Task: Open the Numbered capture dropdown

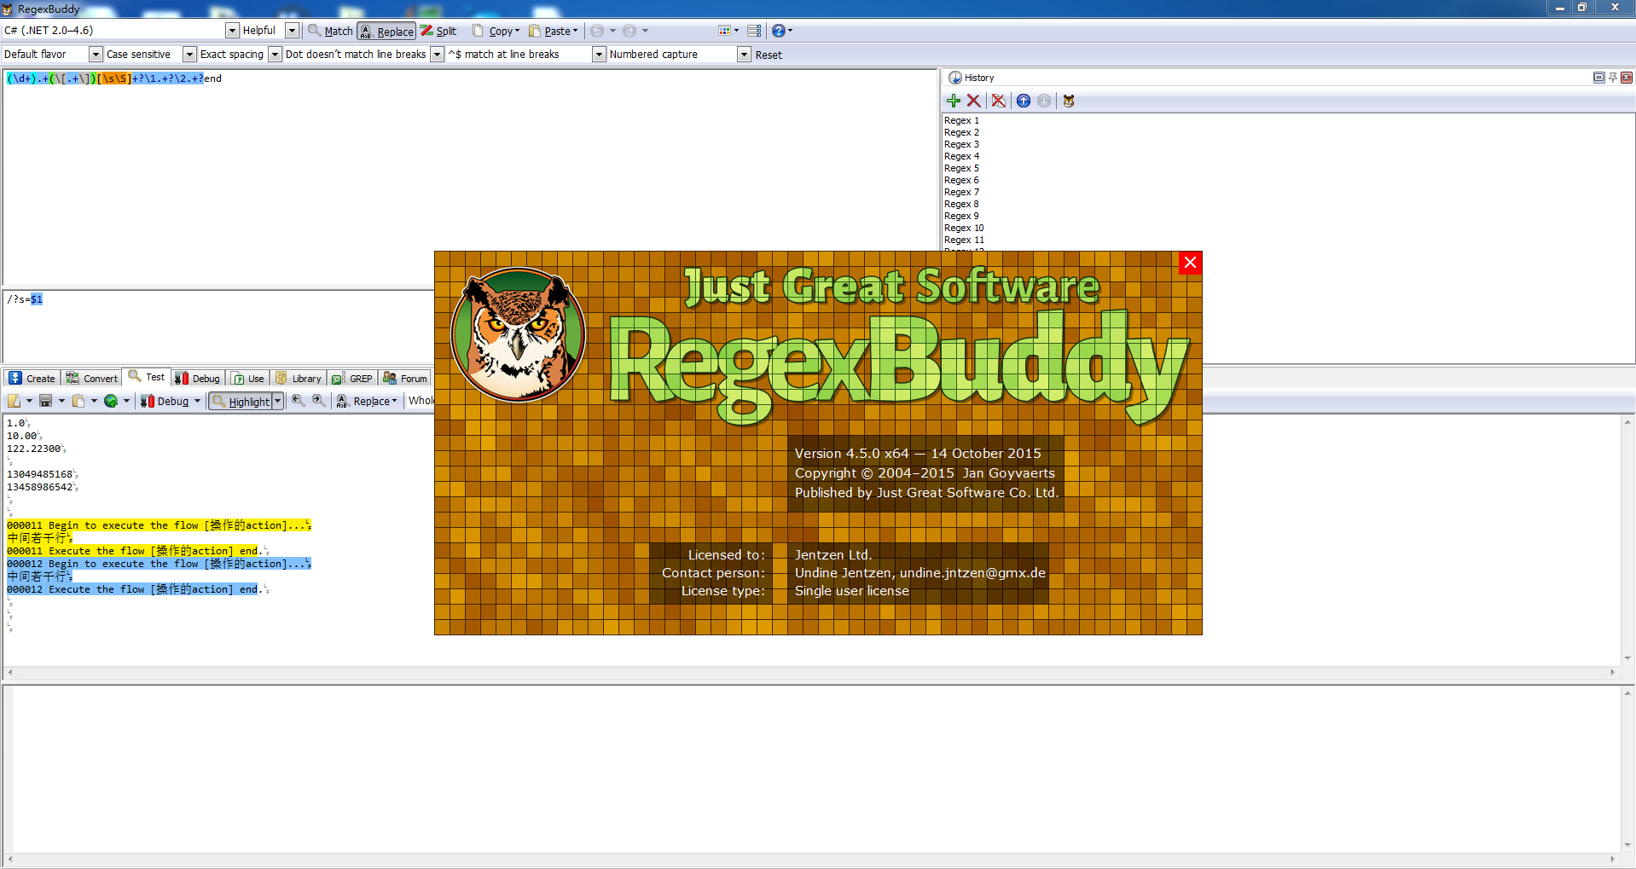Action: (742, 54)
